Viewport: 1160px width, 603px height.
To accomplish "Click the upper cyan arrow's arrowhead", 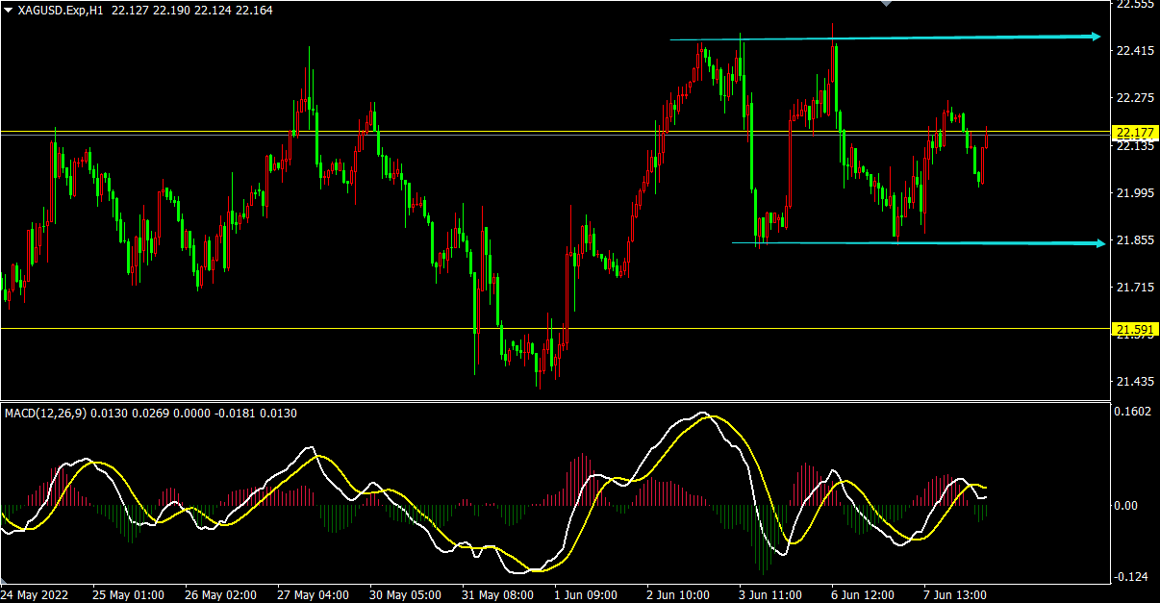I will point(1096,37).
